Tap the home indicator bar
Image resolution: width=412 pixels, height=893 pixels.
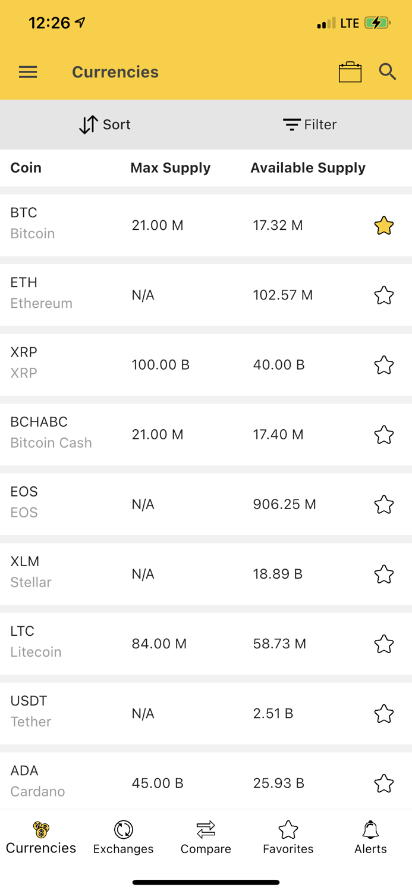206,882
